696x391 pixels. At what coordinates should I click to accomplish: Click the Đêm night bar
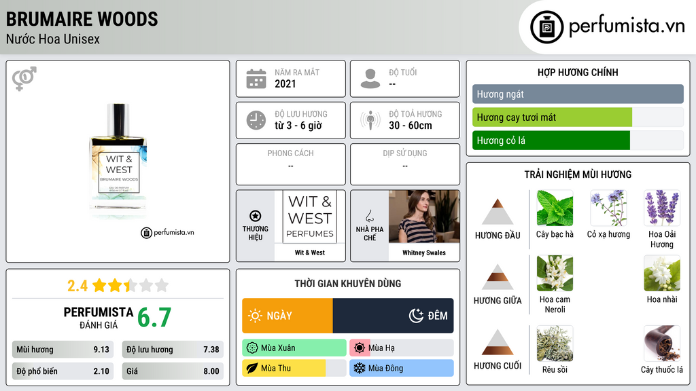pos(394,316)
